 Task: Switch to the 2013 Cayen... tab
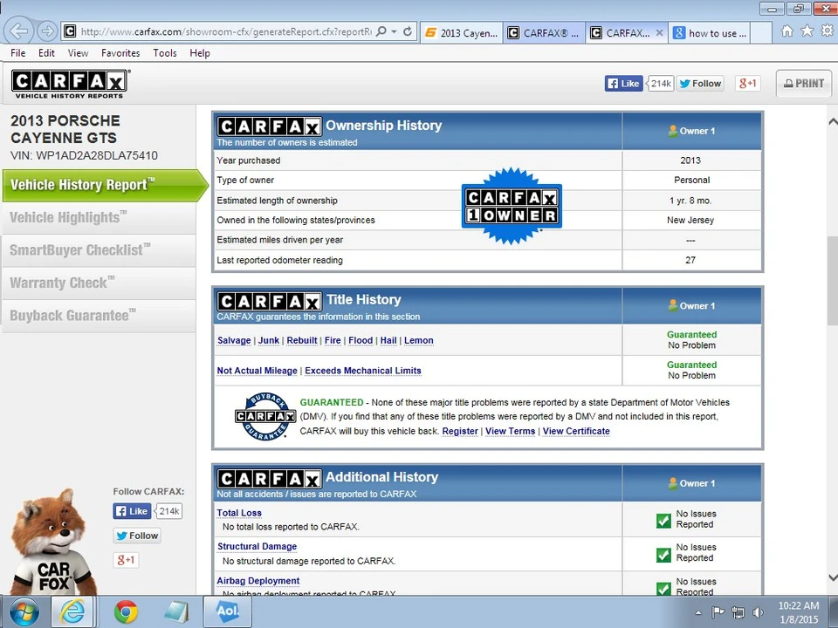tap(462, 32)
